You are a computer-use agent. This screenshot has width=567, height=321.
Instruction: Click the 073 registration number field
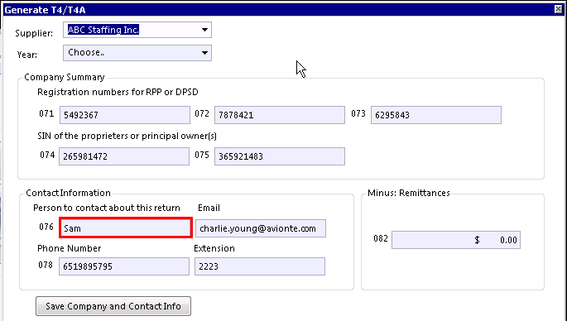tap(436, 115)
